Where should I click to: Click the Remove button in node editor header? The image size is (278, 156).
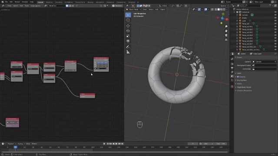click(117, 6)
